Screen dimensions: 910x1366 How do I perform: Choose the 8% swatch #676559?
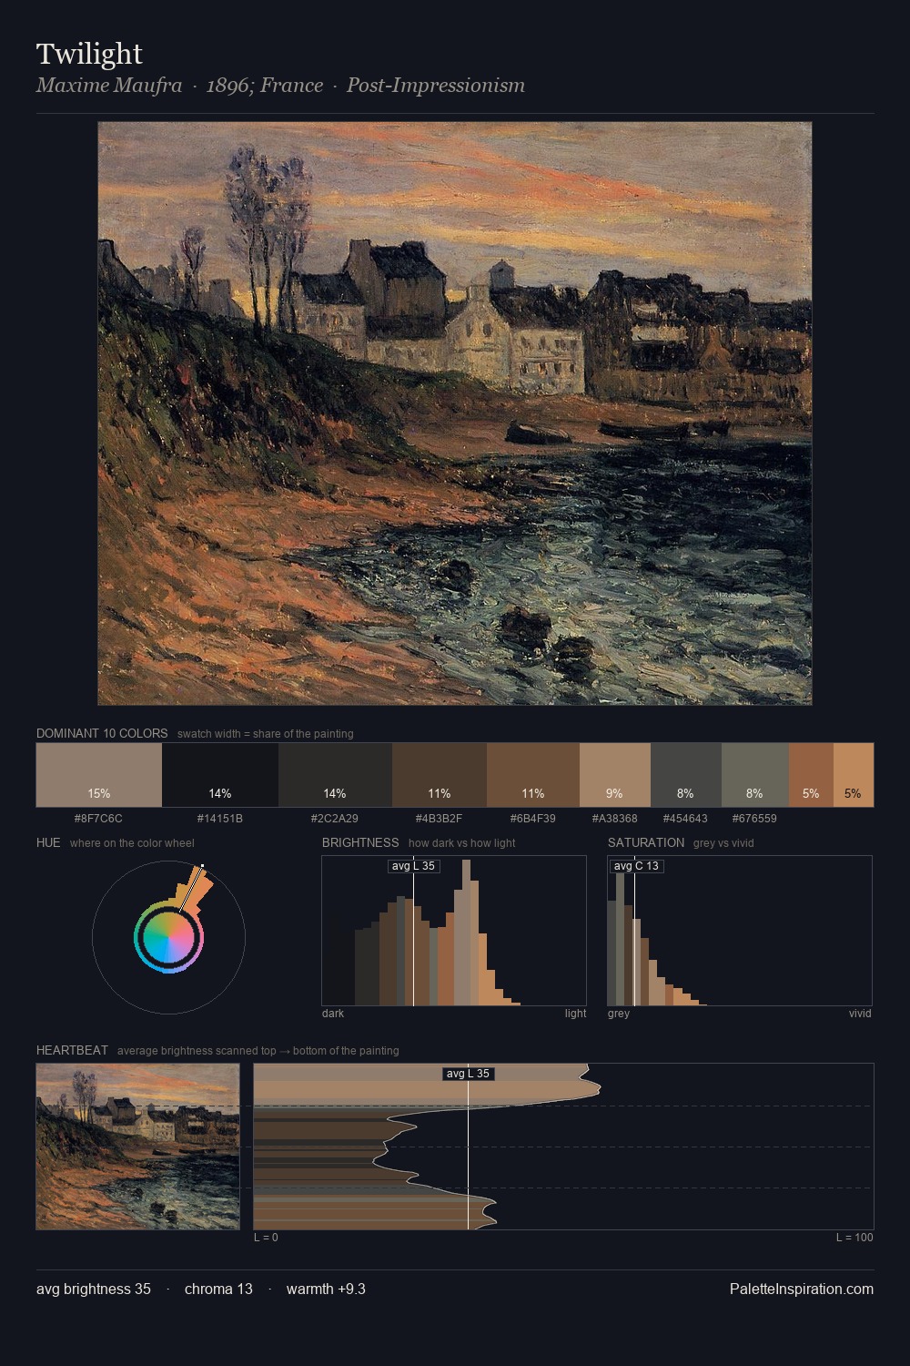point(755,775)
